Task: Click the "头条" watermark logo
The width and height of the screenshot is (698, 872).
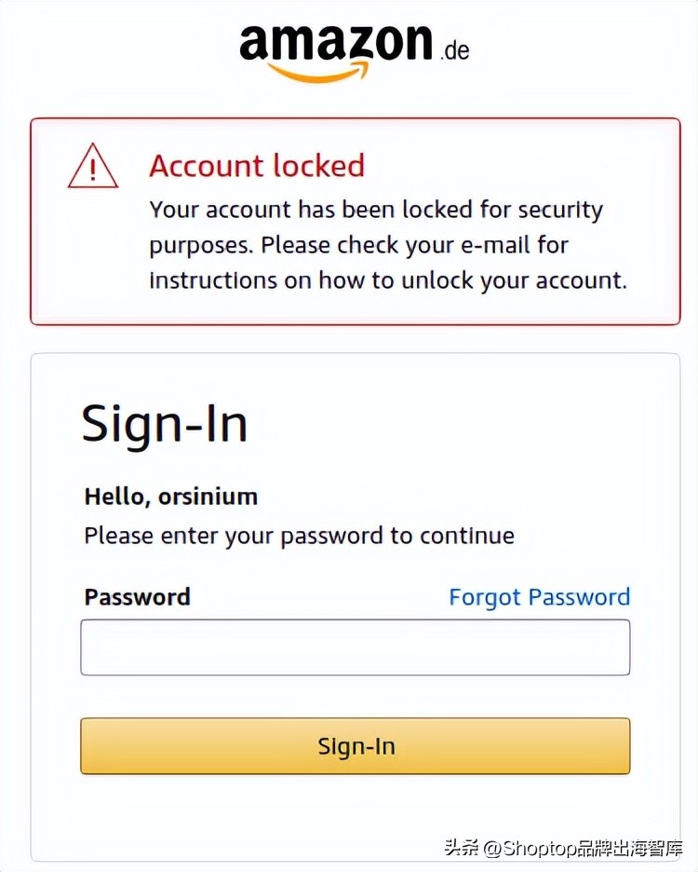Action: [460, 848]
